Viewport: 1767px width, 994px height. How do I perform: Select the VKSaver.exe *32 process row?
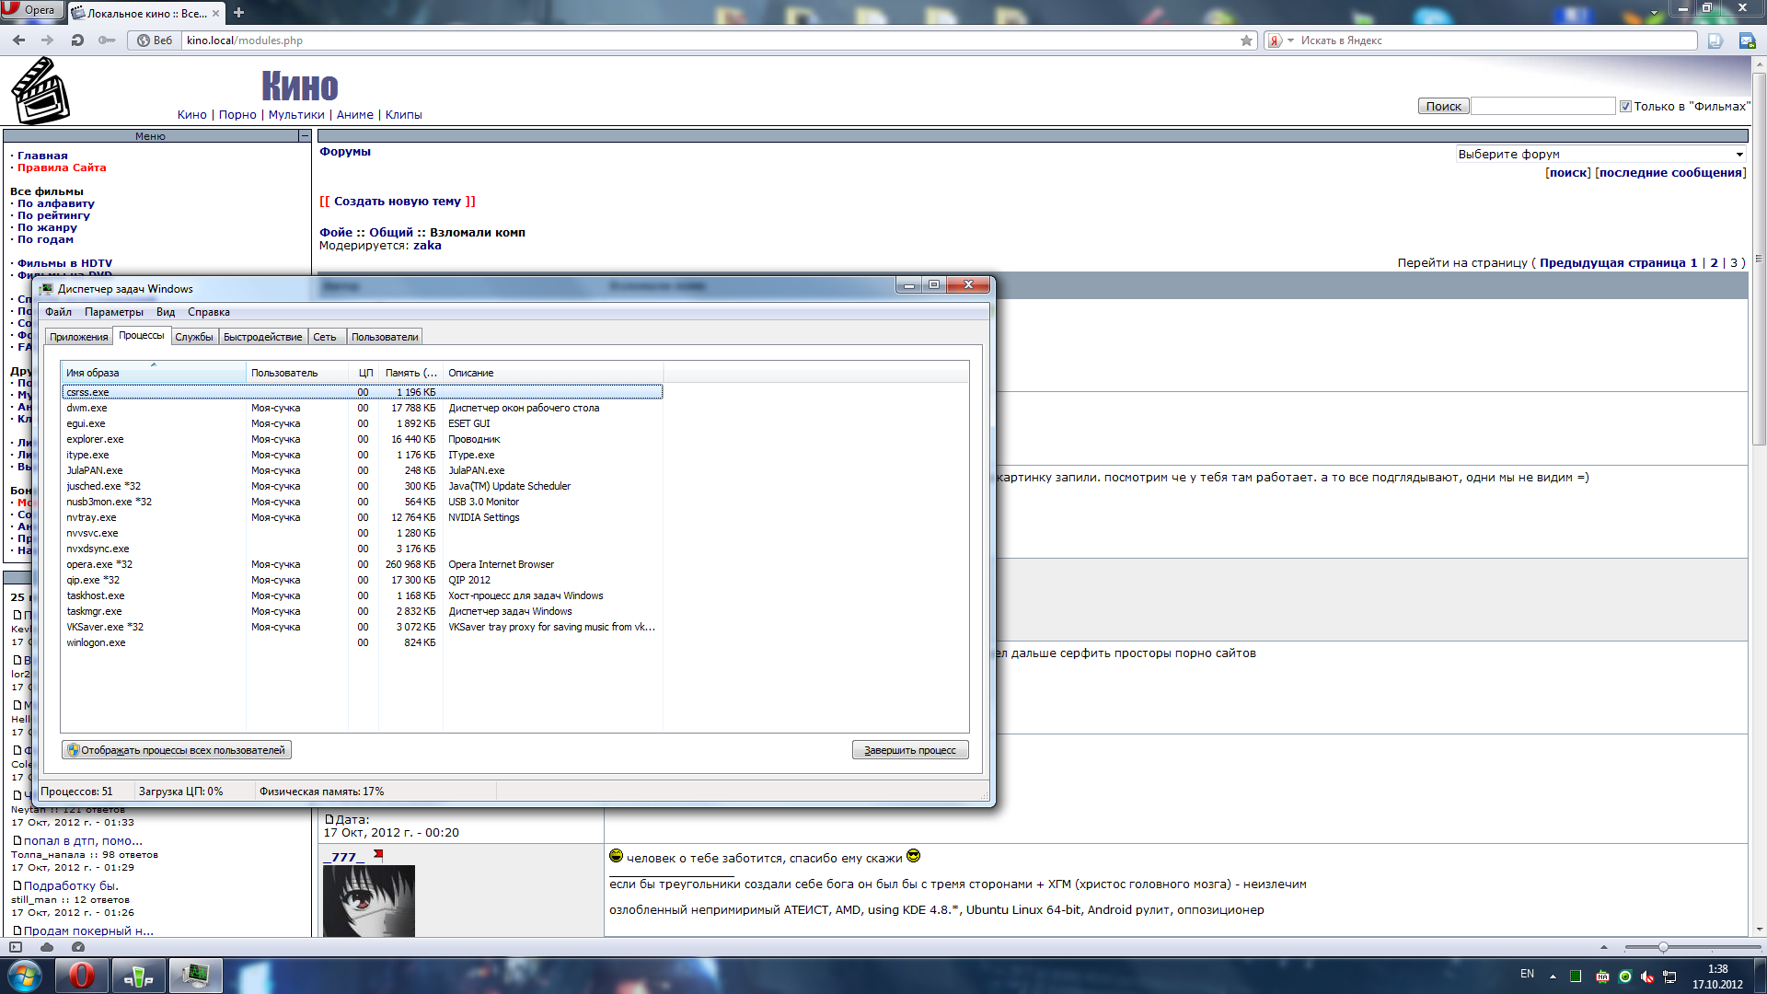click(x=362, y=627)
